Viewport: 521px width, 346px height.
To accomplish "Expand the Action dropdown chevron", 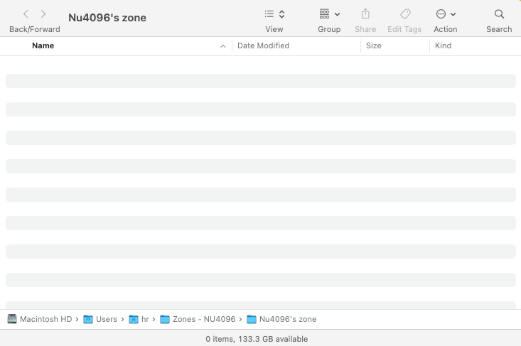I will tap(453, 14).
